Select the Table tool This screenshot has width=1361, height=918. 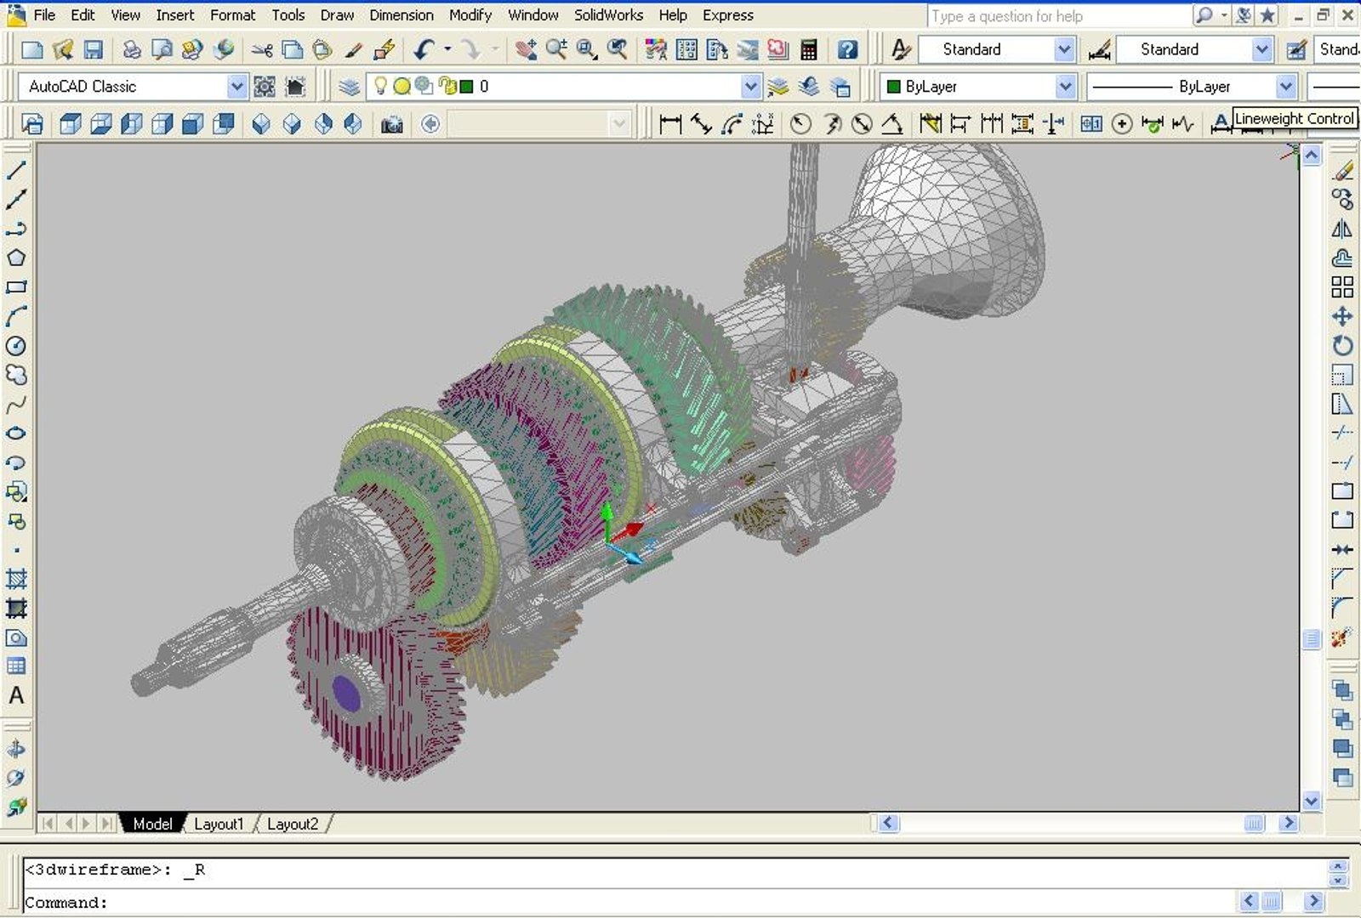coord(16,666)
